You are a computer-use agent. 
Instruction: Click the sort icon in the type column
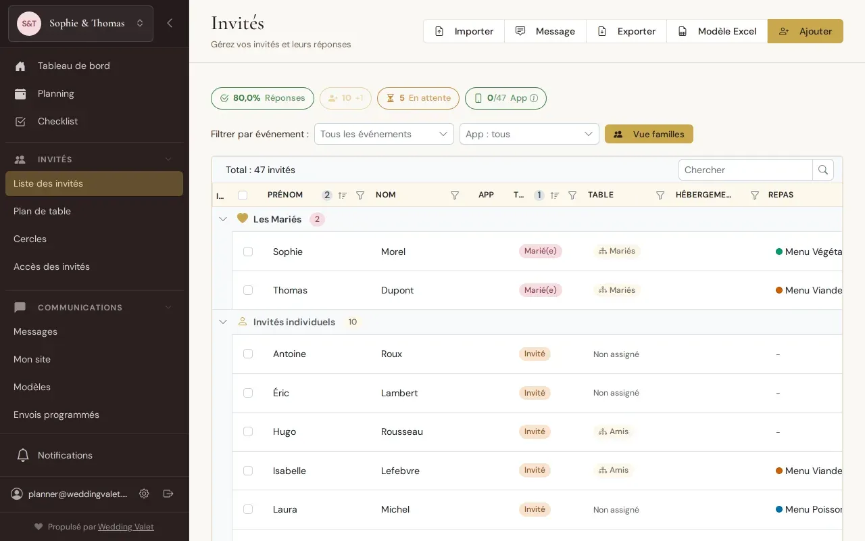[555, 195]
